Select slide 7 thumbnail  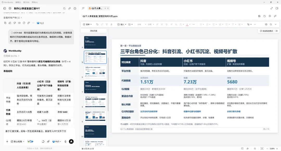(95, 87)
